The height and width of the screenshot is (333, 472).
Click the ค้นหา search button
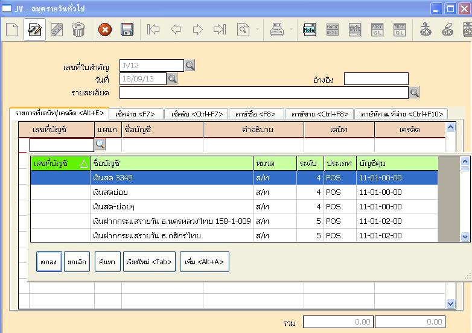(108, 262)
